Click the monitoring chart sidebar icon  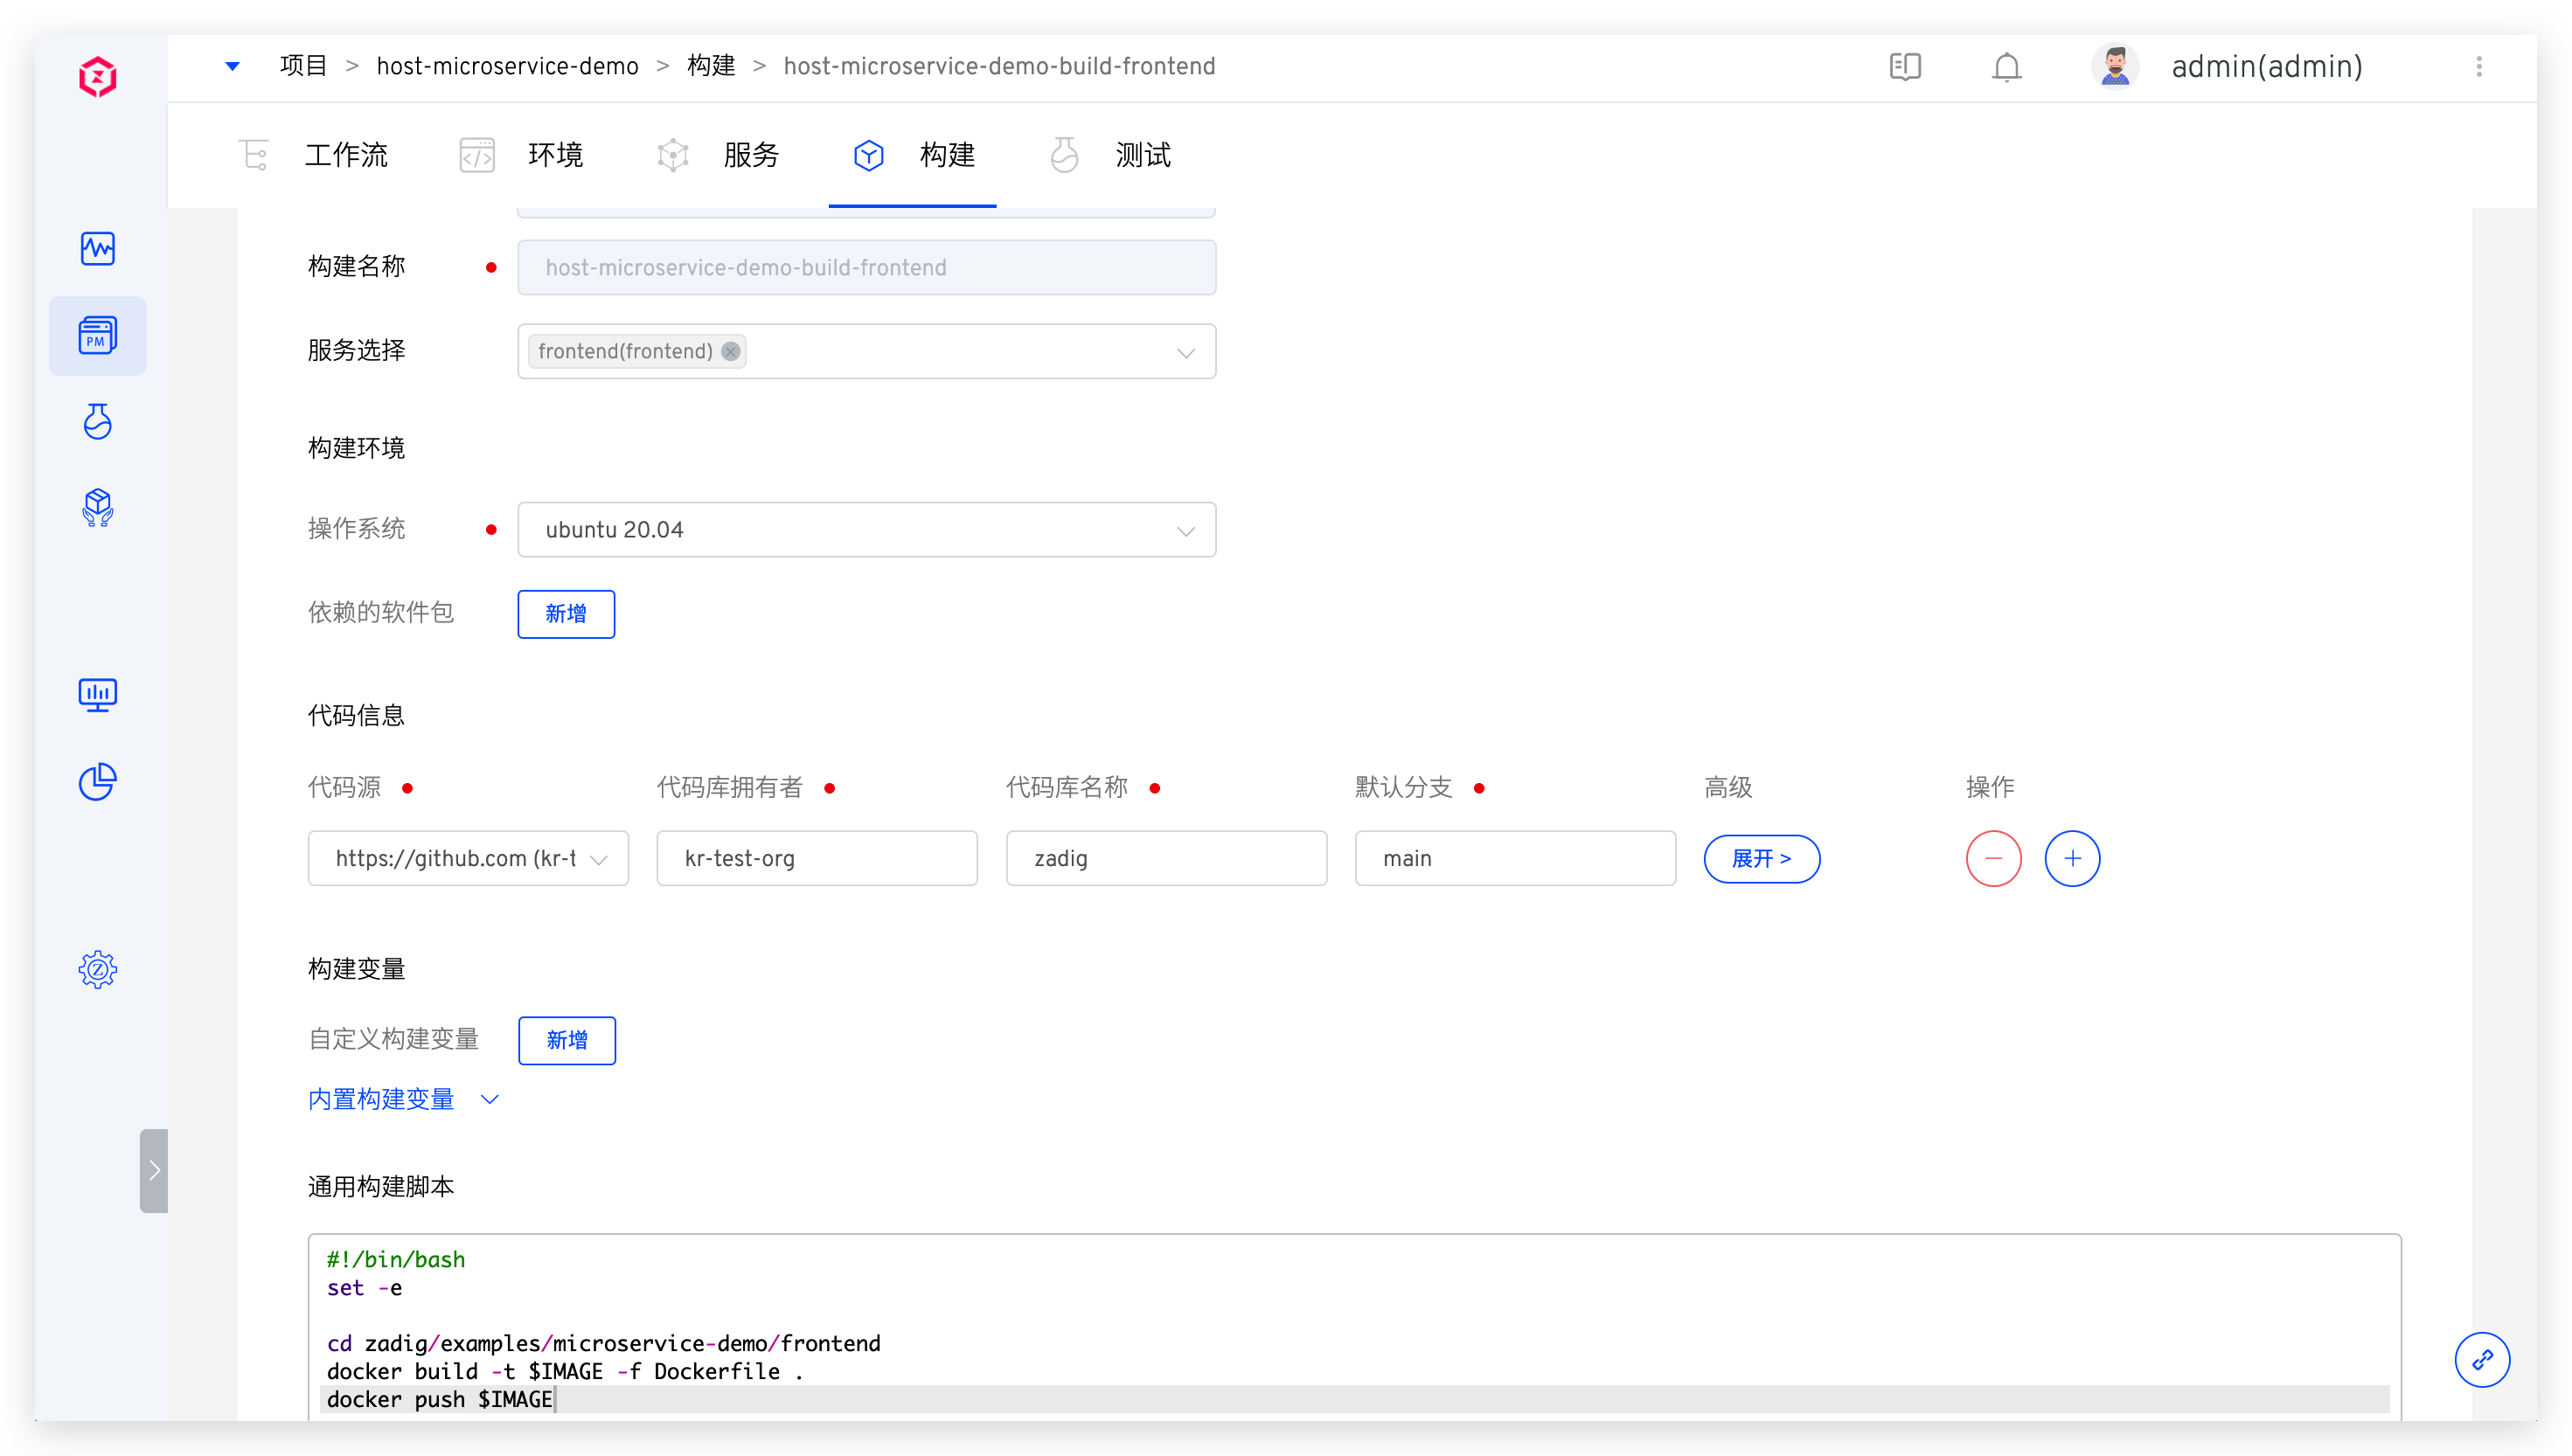[x=97, y=690]
